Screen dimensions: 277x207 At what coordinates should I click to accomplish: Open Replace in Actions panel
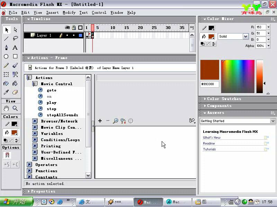[x=123, y=121]
